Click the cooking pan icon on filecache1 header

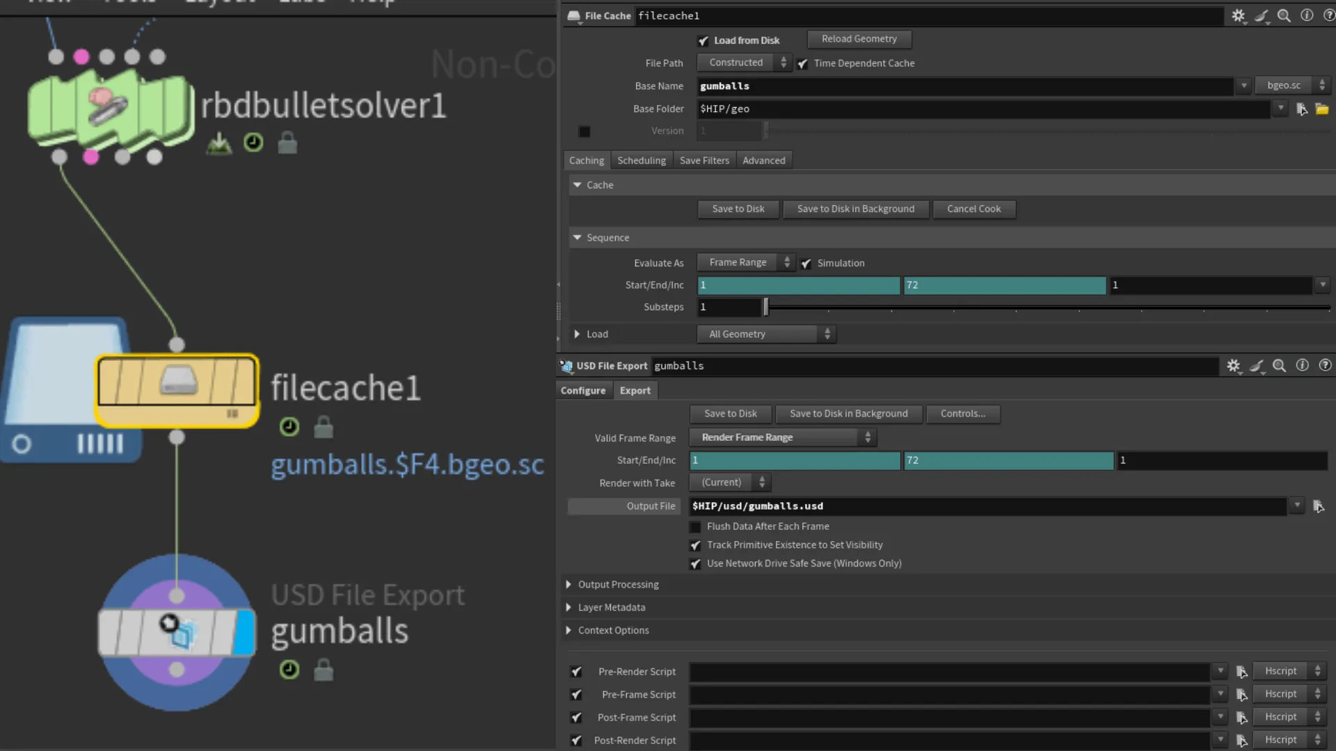(x=1262, y=16)
